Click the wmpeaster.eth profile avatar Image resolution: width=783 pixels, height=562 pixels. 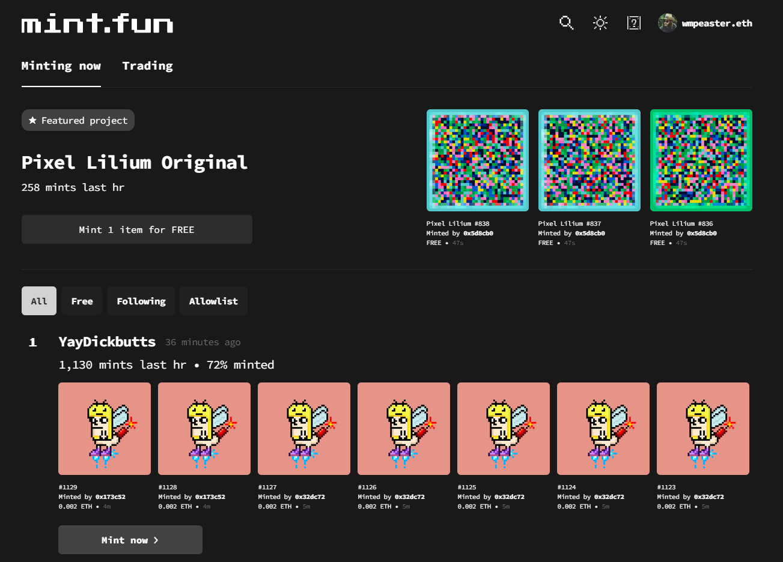(667, 23)
